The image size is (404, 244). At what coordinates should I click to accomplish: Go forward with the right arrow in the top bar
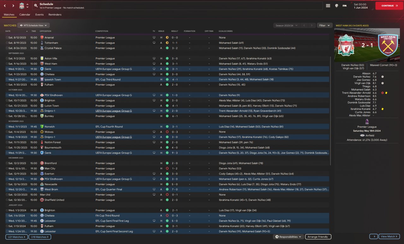tap(13, 6)
